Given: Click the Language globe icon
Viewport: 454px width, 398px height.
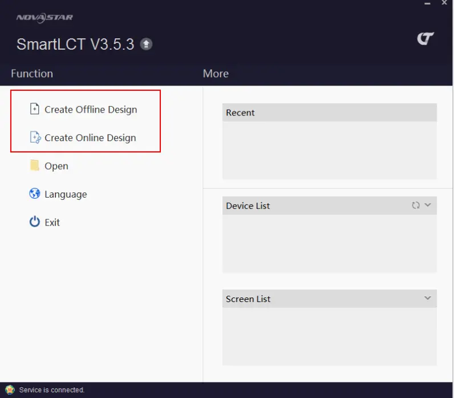Looking at the screenshot, I should [x=35, y=194].
